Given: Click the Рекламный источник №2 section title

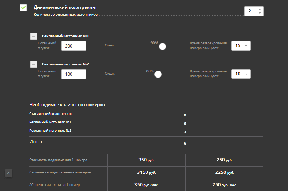Looking at the screenshot, I should pos(66,64).
